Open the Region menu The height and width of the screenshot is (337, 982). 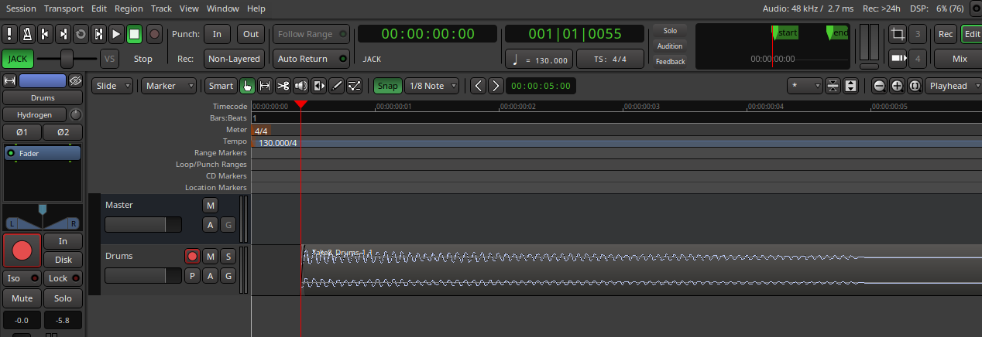[128, 9]
